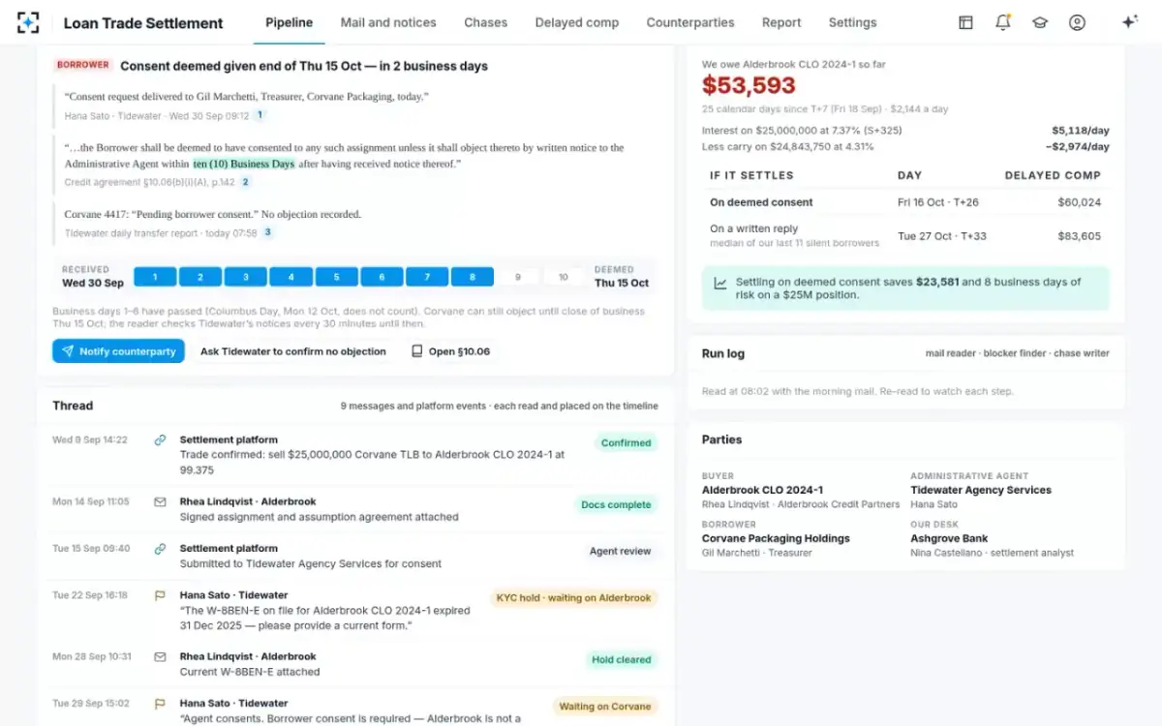Open the graduation cap learning icon

(x=1040, y=22)
